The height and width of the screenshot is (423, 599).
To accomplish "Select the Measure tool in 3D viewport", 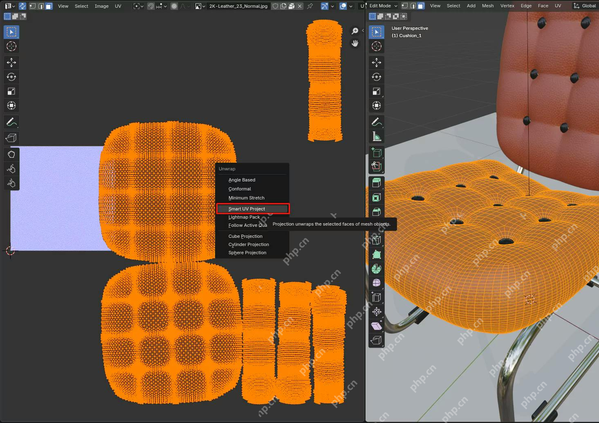I will coord(377,136).
